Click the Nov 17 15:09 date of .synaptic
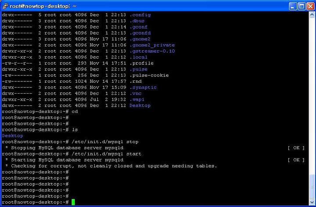Screen dimensions: 316x207 pos(108,87)
